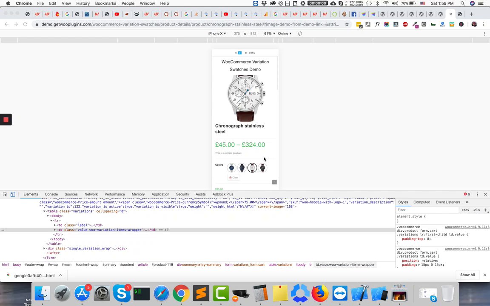Viewport: 490px width, 306px height.
Task: Click the Styles filter input field
Action: pyautogui.click(x=428, y=210)
